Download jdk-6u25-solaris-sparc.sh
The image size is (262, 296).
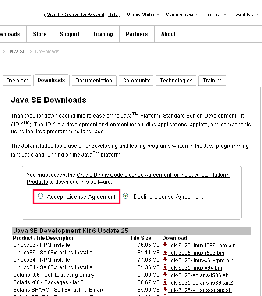pyautogui.click(x=201, y=290)
